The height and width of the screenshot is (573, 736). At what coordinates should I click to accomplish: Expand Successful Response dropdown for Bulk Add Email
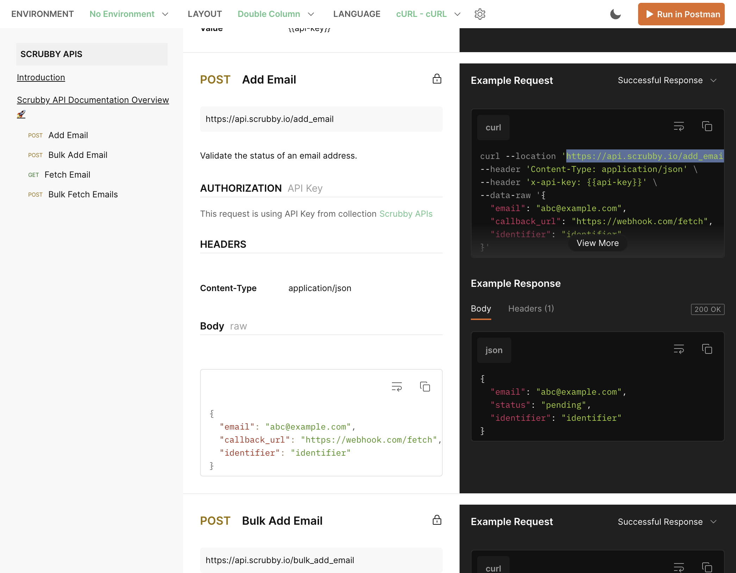click(x=667, y=522)
